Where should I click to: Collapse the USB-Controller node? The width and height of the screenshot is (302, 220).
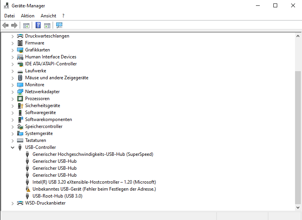point(12,147)
